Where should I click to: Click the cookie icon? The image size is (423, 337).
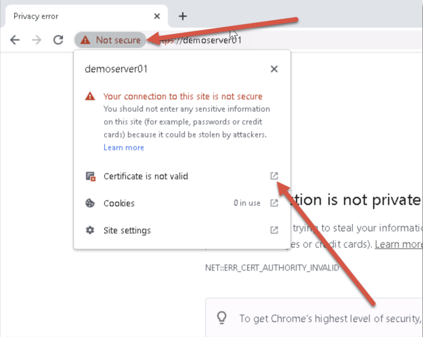pyautogui.click(x=90, y=203)
